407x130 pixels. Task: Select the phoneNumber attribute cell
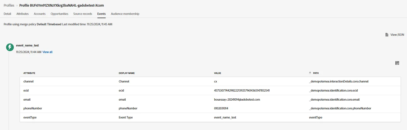[33, 108]
